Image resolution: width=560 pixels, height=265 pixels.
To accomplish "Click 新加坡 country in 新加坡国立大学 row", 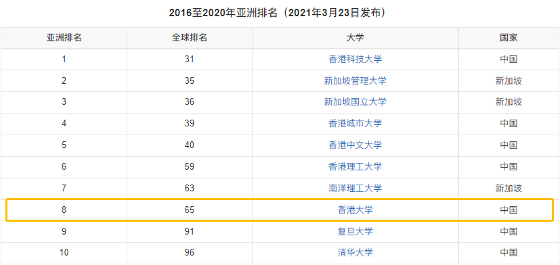I will [509, 102].
